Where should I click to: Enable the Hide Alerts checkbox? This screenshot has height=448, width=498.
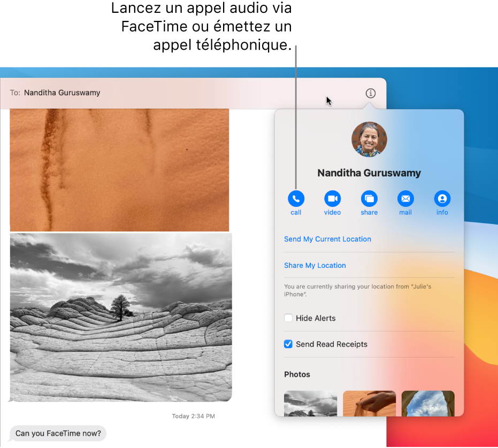(x=288, y=318)
